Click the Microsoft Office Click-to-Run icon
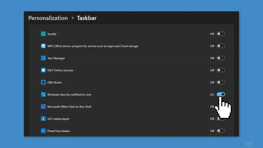The height and width of the screenshot is (148, 263). [43, 106]
